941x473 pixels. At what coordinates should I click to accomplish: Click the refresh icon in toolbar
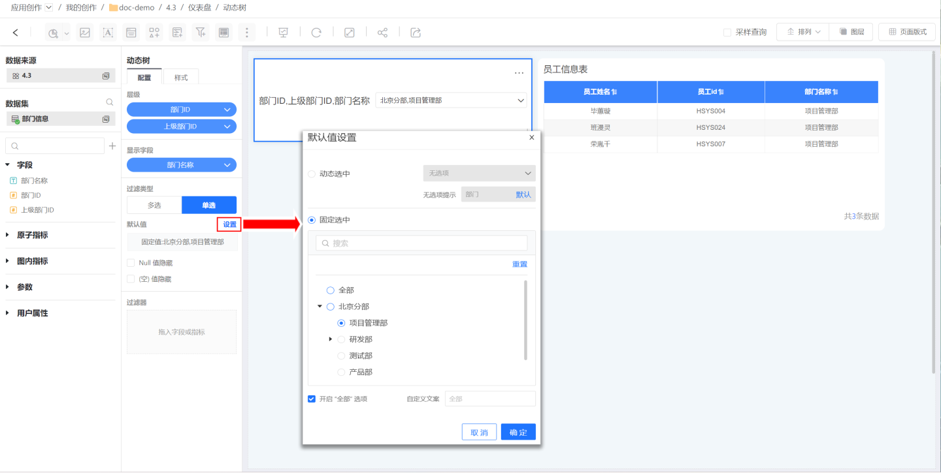click(x=316, y=33)
